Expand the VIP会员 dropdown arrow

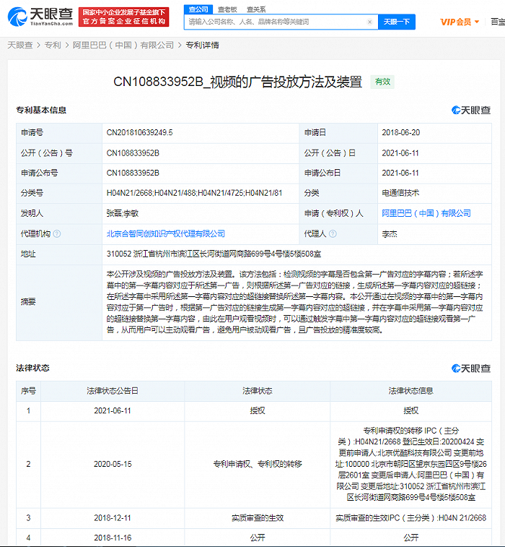click(477, 22)
